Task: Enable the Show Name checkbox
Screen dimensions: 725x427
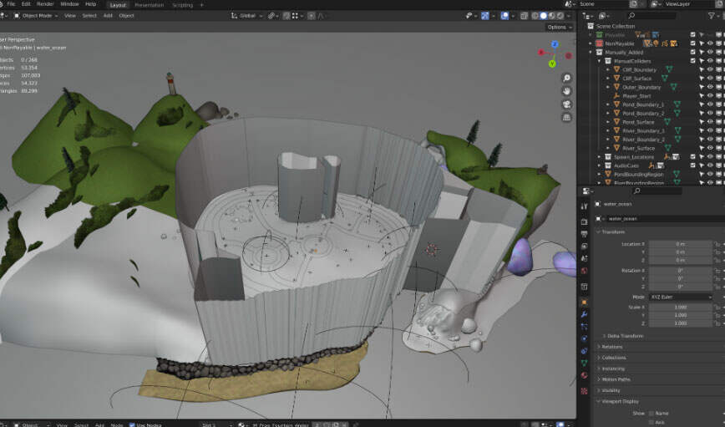Action: (x=649, y=413)
